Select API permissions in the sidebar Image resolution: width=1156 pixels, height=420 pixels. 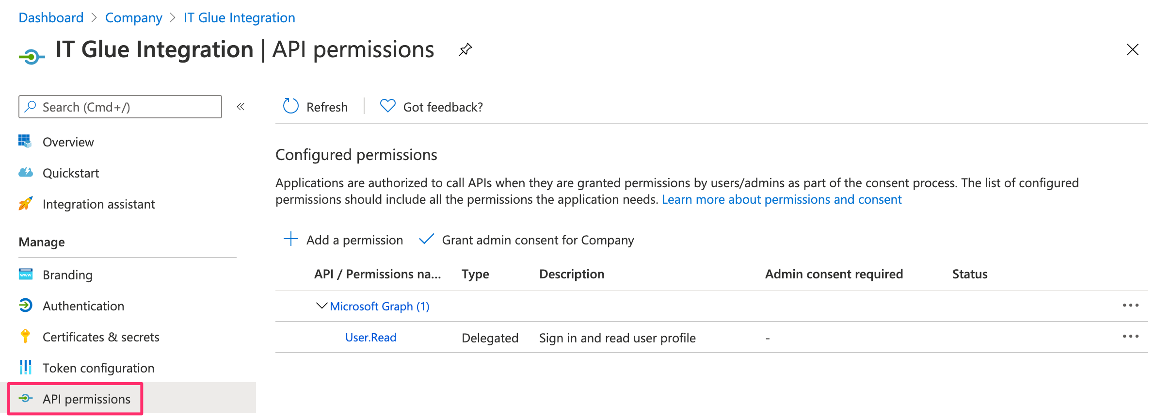pos(86,399)
